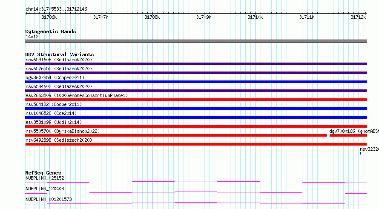Open the NUBPL|NR_120408 gene label

[45, 189]
